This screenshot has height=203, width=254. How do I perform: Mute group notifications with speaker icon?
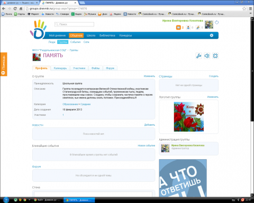point(207,56)
